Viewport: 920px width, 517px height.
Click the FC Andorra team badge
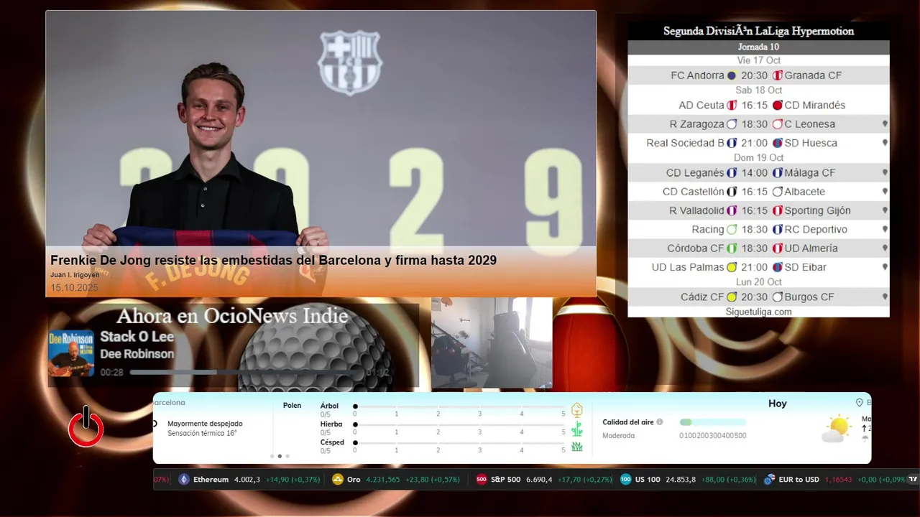tap(732, 75)
